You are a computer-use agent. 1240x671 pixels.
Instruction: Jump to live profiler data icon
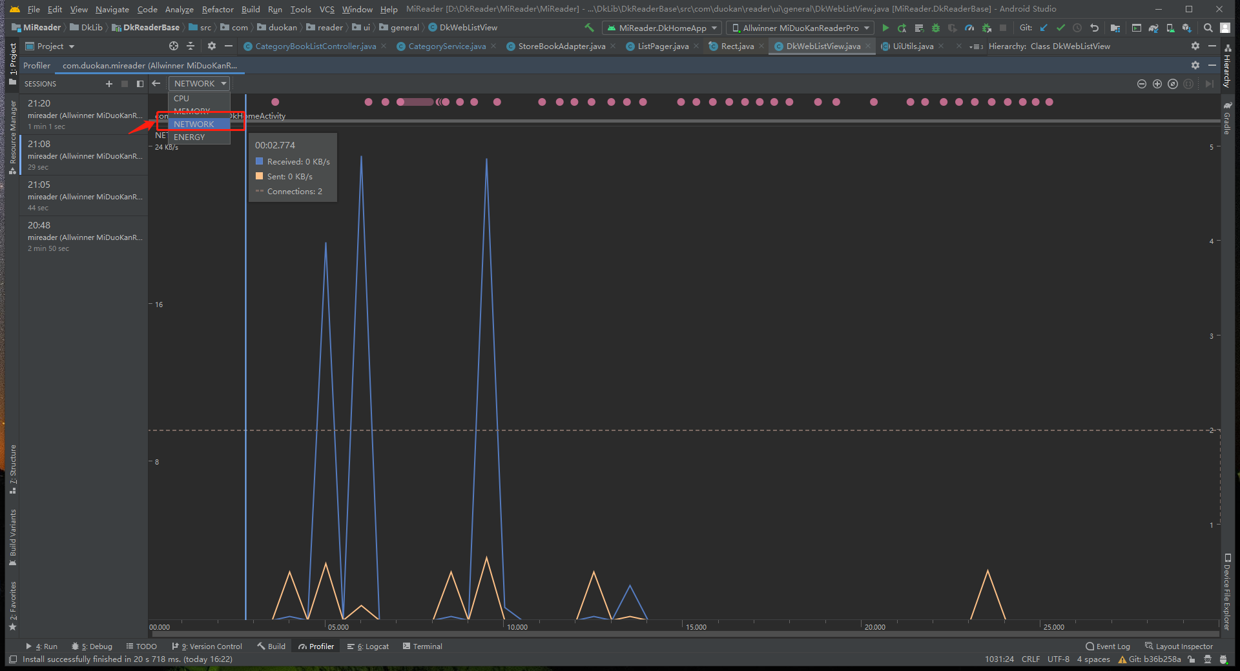[1210, 84]
